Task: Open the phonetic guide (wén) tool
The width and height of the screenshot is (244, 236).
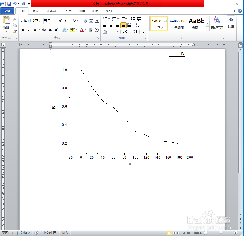Action: [91, 21]
